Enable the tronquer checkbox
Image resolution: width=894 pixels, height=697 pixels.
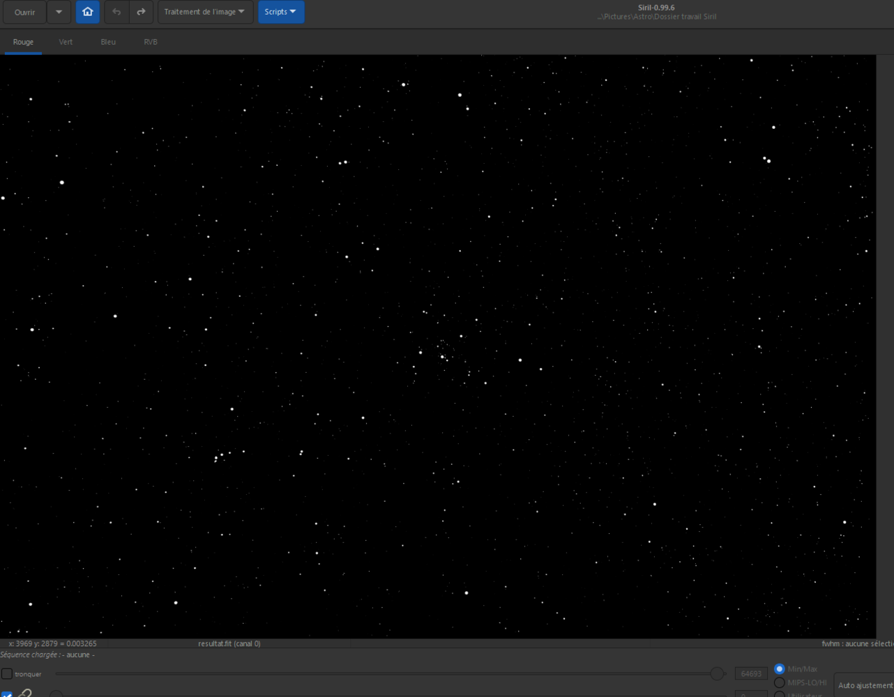6,673
